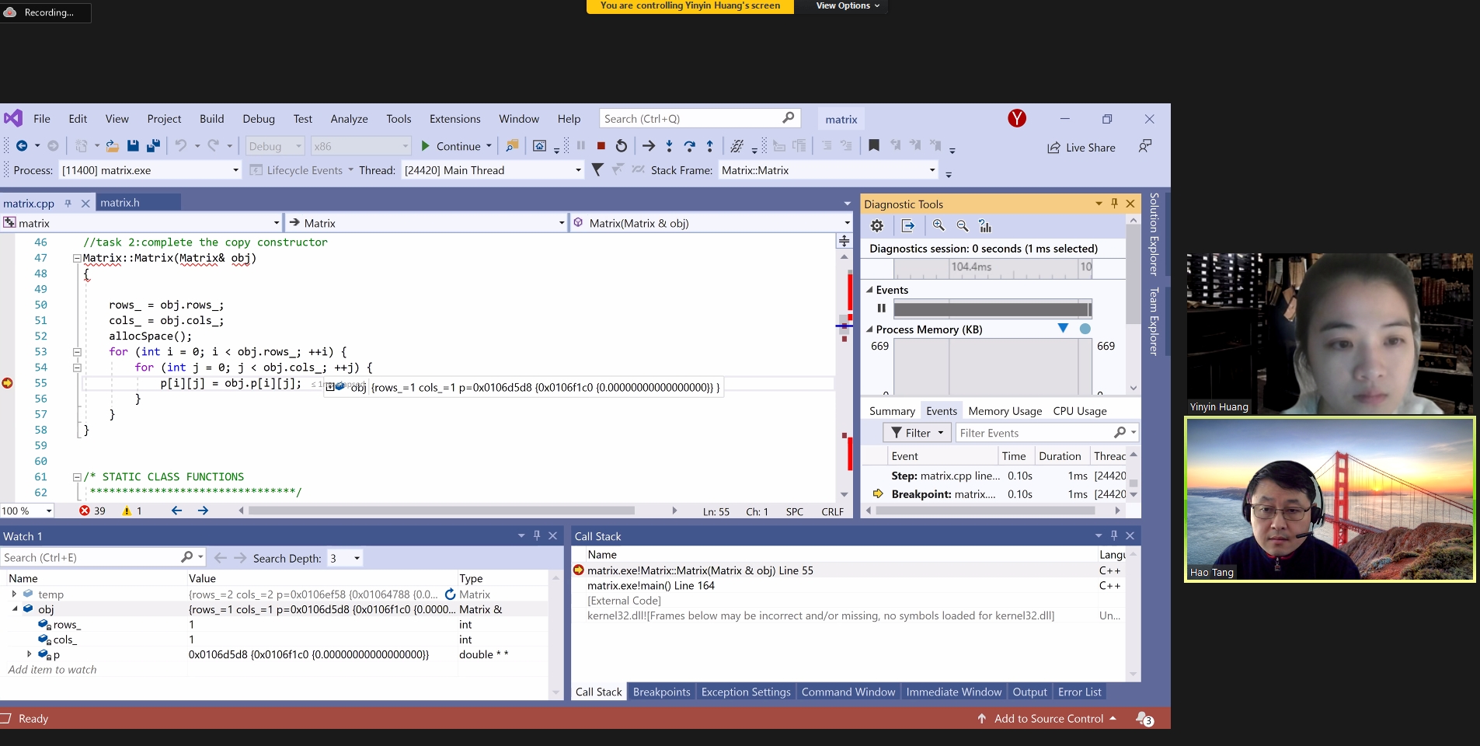
Task: Toggle bookmark on the current line
Action: 874,146
